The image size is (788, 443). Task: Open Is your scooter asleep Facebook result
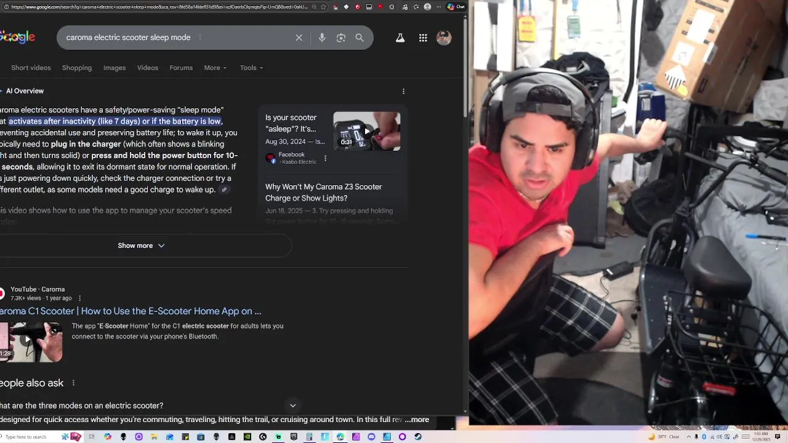[291, 123]
